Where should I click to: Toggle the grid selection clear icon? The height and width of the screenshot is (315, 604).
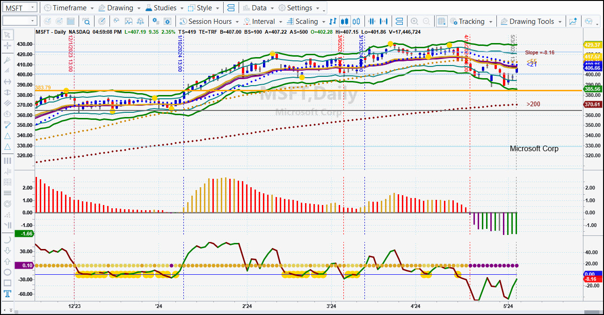pyautogui.click(x=441, y=22)
